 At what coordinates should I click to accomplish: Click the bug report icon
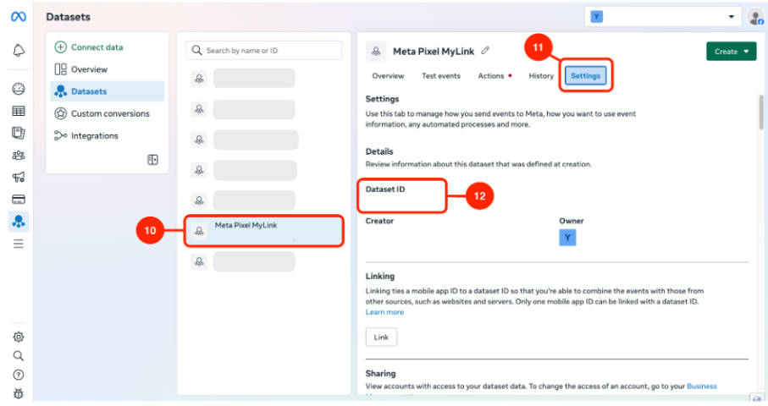point(18,393)
